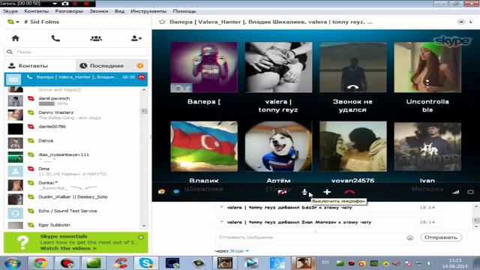The height and width of the screenshot is (270, 480).
Task: Add a new contact with plus-person icon
Action: (136, 38)
